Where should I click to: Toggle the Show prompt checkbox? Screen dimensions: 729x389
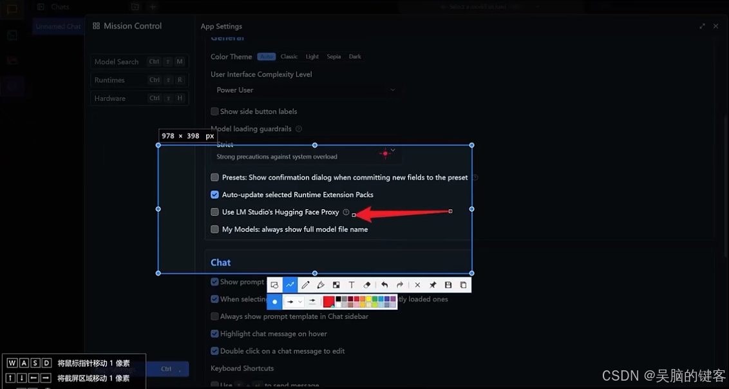[214, 281]
